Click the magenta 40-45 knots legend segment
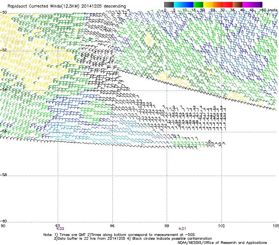Viewport: 279px width, 245px height. [x=247, y=5]
